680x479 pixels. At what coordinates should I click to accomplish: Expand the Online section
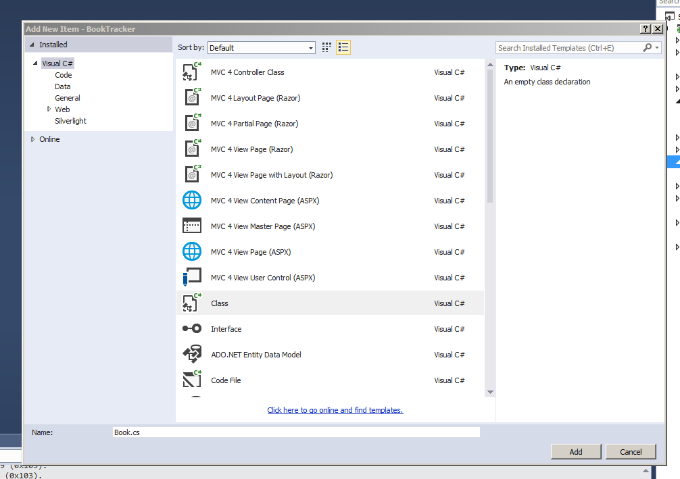[x=32, y=139]
